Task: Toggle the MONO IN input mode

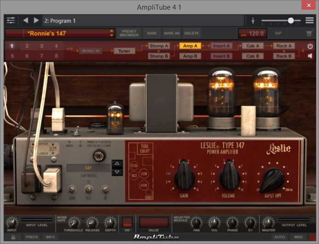Action: click(91, 51)
